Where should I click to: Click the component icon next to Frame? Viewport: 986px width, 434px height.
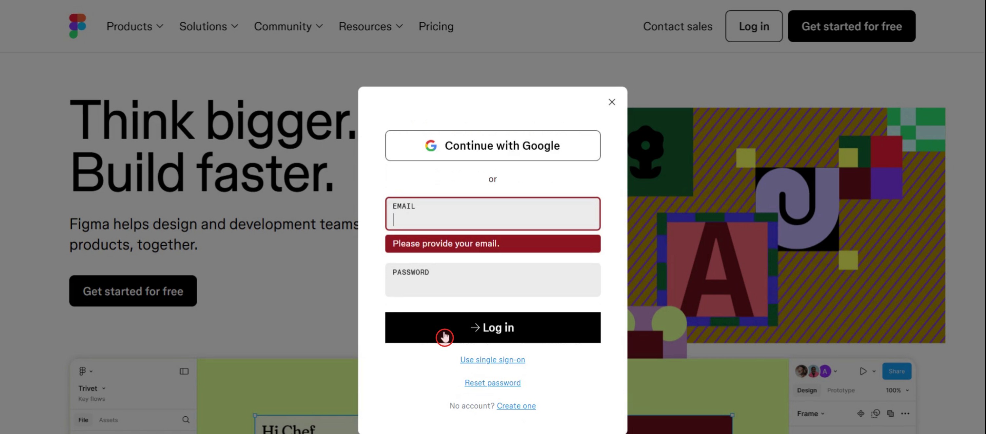[860, 413]
